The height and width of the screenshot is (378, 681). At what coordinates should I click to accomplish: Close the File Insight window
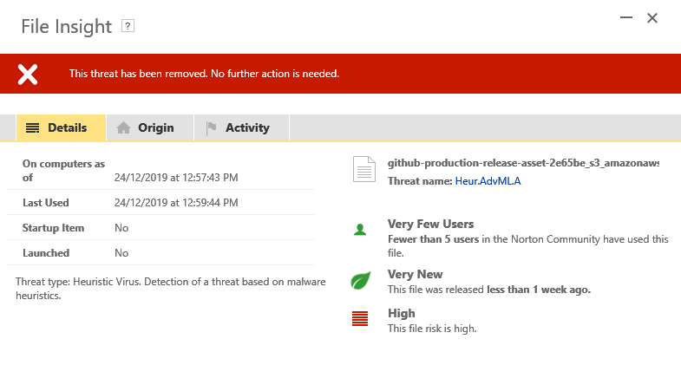(652, 17)
